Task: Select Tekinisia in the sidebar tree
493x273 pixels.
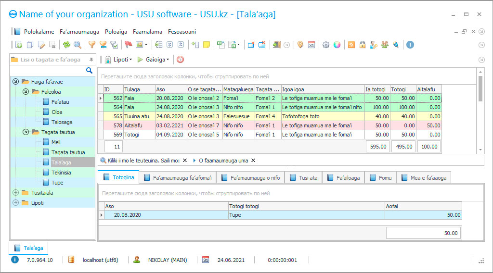Action: [x=61, y=173]
